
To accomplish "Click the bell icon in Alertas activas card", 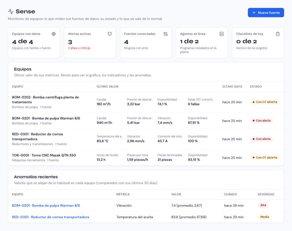I will click(110, 34).
